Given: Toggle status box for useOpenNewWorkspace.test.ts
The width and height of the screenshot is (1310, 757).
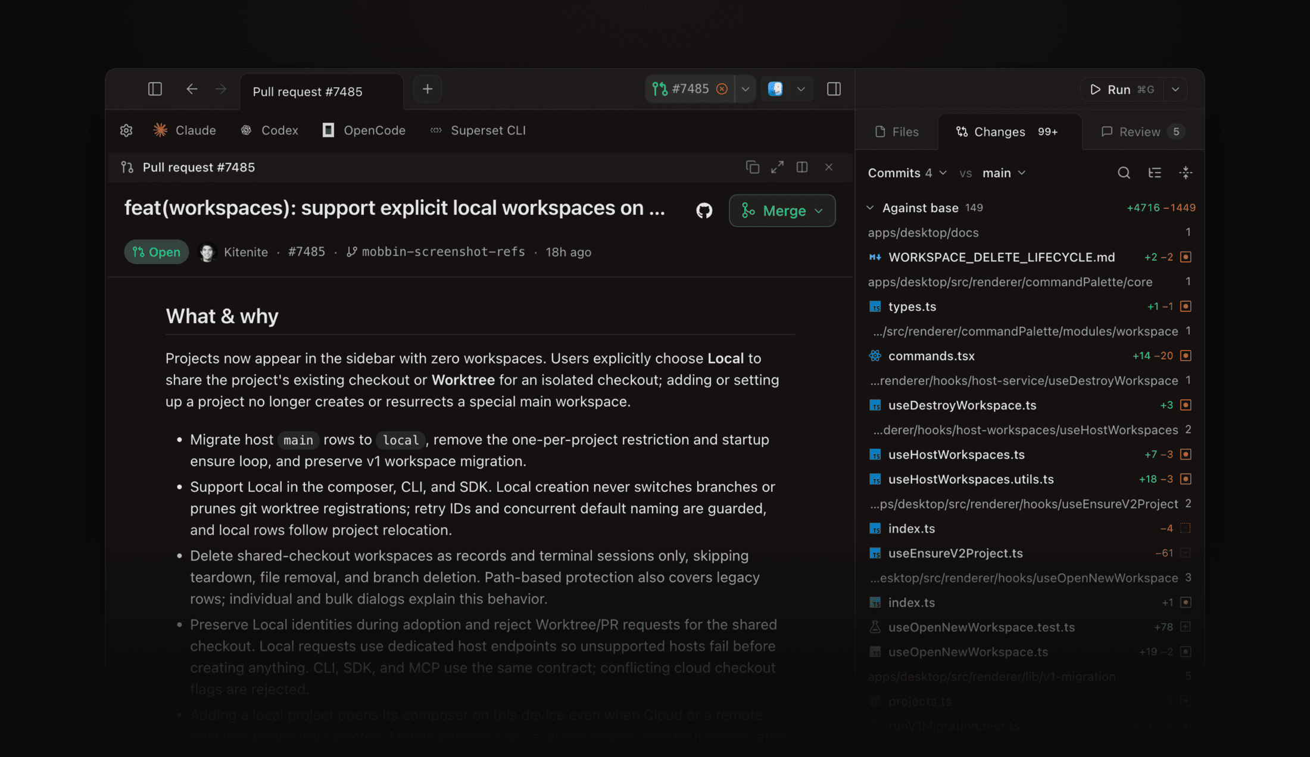Looking at the screenshot, I should point(1186,627).
